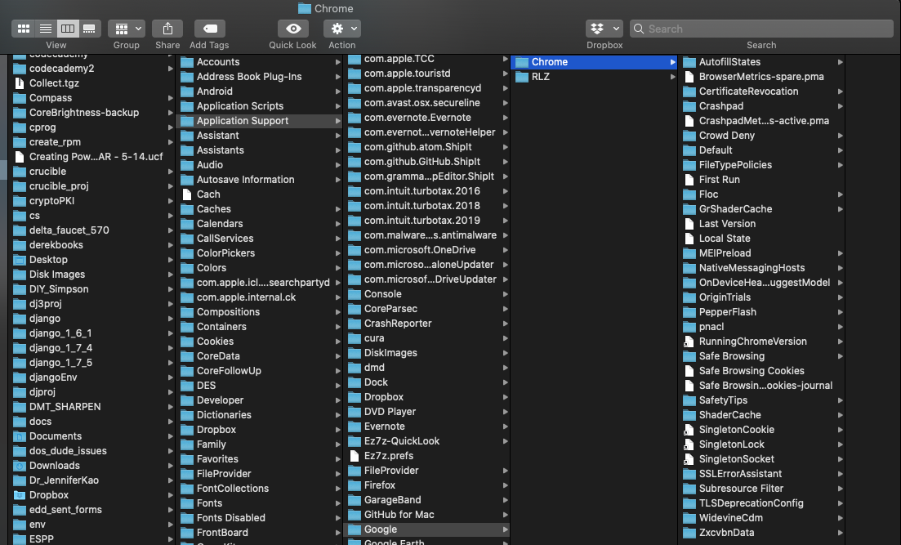
Task: Click the Safe Browsing Cookies file icon
Action: pyautogui.click(x=689, y=371)
